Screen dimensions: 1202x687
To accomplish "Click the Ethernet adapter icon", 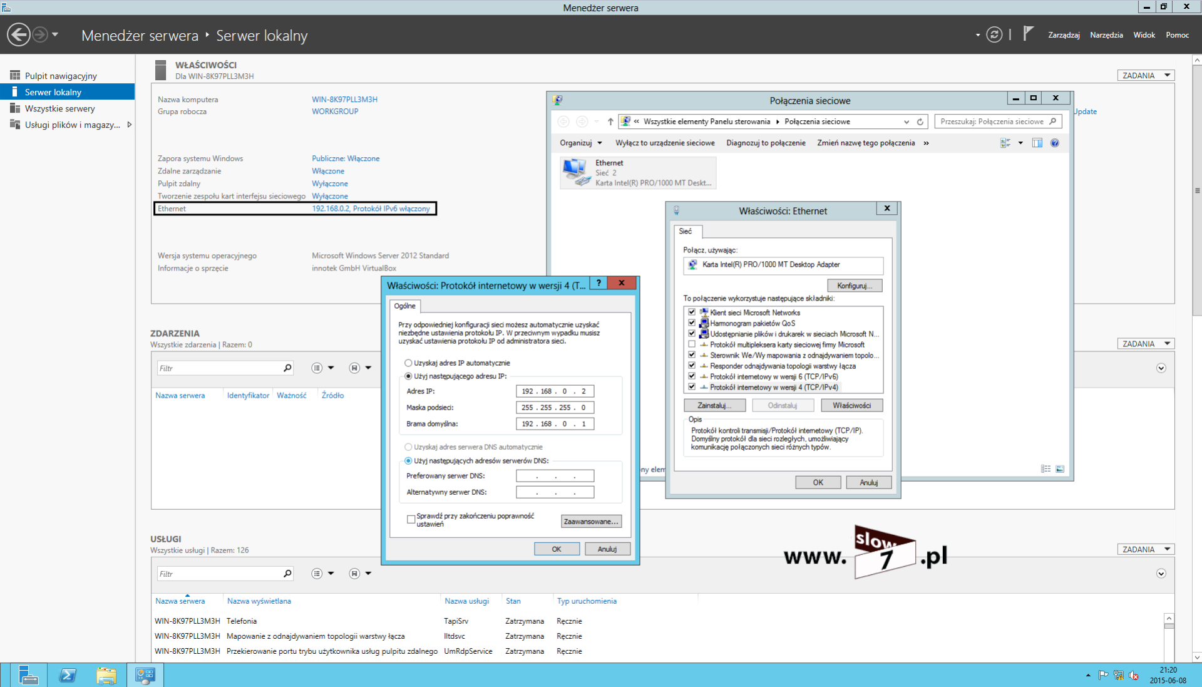I will coord(575,172).
